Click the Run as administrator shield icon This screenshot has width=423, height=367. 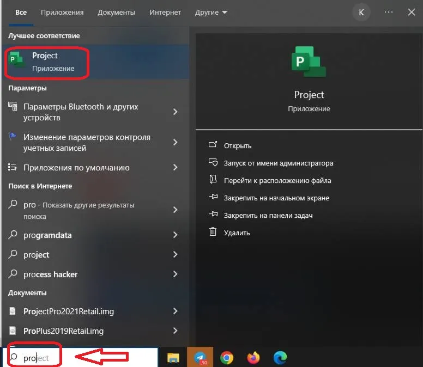click(213, 162)
